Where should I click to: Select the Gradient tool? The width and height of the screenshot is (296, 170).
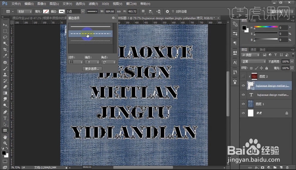click(5, 93)
